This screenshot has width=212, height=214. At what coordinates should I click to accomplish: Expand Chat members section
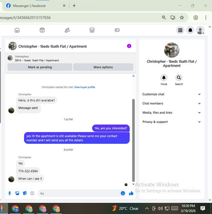pos(172,104)
